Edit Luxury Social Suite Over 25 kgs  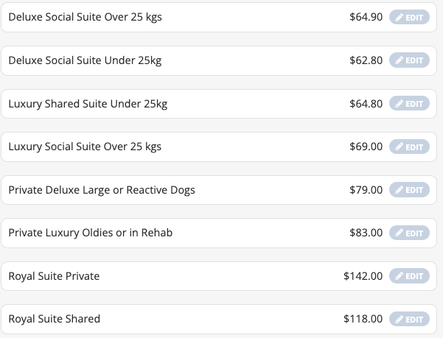tap(409, 147)
